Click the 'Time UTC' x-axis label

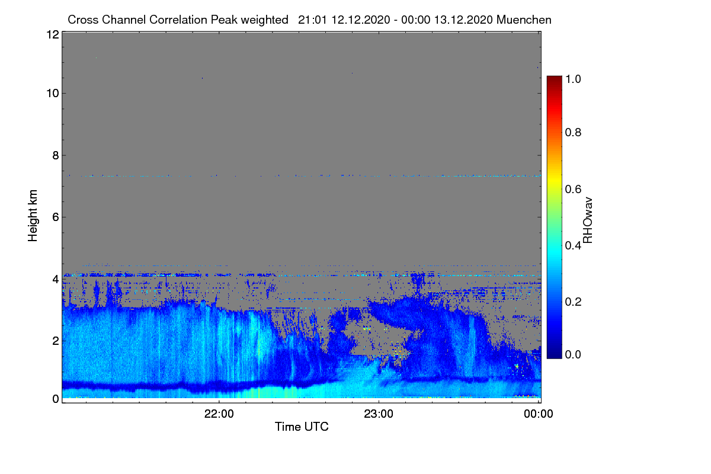pos(302,427)
